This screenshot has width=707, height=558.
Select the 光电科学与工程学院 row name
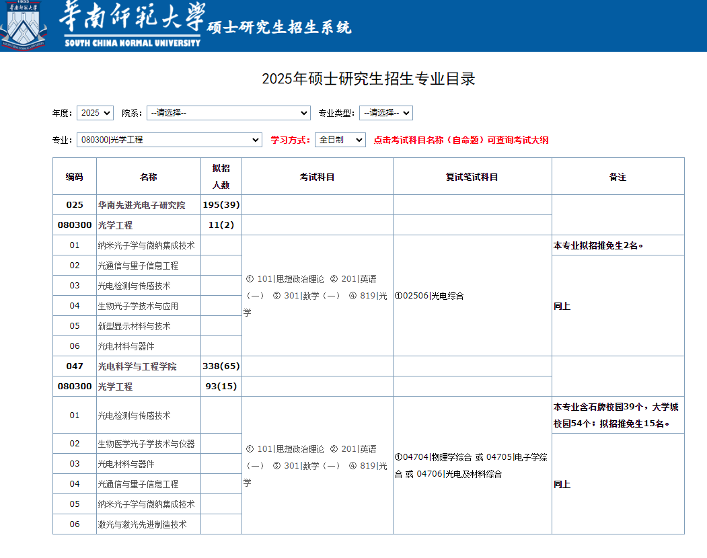(x=137, y=366)
